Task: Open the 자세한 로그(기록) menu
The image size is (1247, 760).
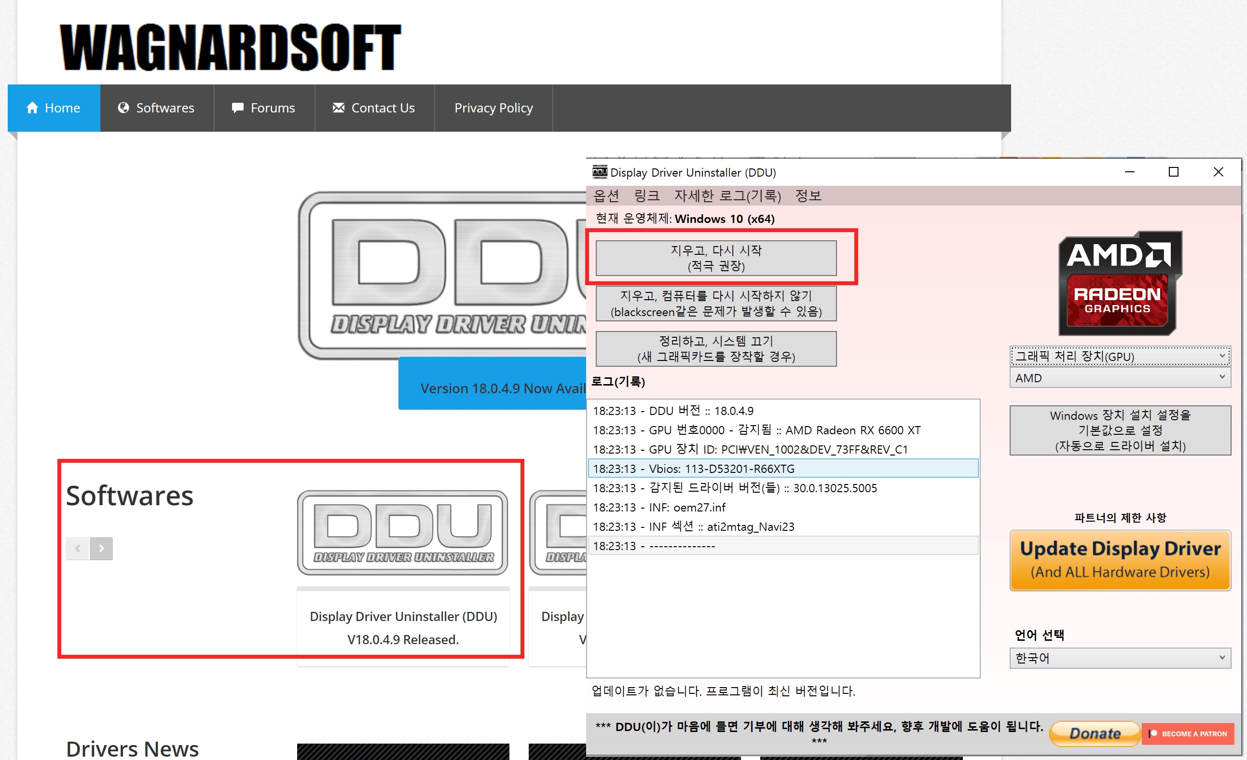Action: click(727, 195)
